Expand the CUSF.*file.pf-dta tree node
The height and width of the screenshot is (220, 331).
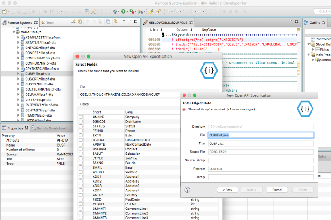[x=18, y=73]
